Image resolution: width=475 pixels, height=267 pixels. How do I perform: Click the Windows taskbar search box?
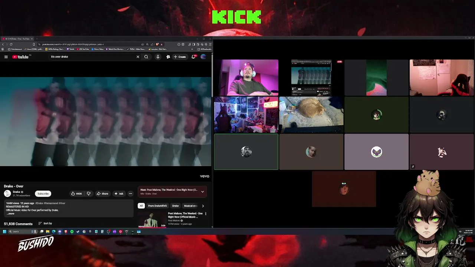click(23, 232)
